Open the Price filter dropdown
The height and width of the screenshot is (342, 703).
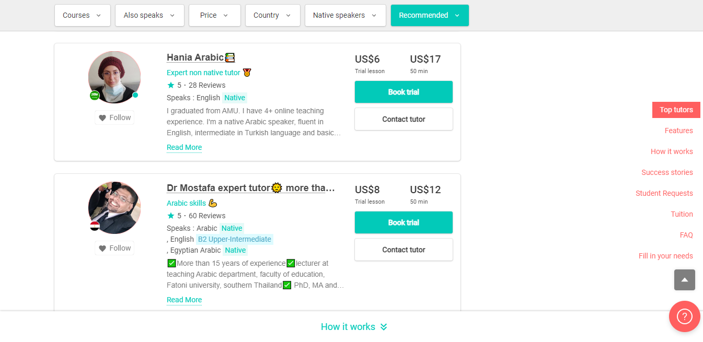pyautogui.click(x=214, y=15)
